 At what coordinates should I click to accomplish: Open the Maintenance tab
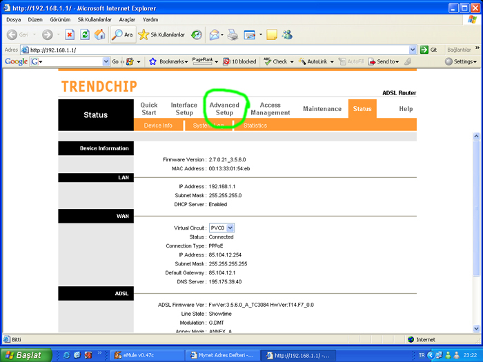pos(322,109)
